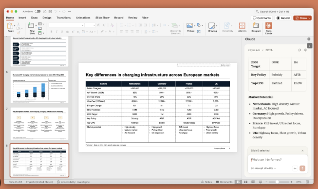Open the Drawing tools
Image resolution: width=318 pixels, height=189 pixels.
tap(212, 27)
